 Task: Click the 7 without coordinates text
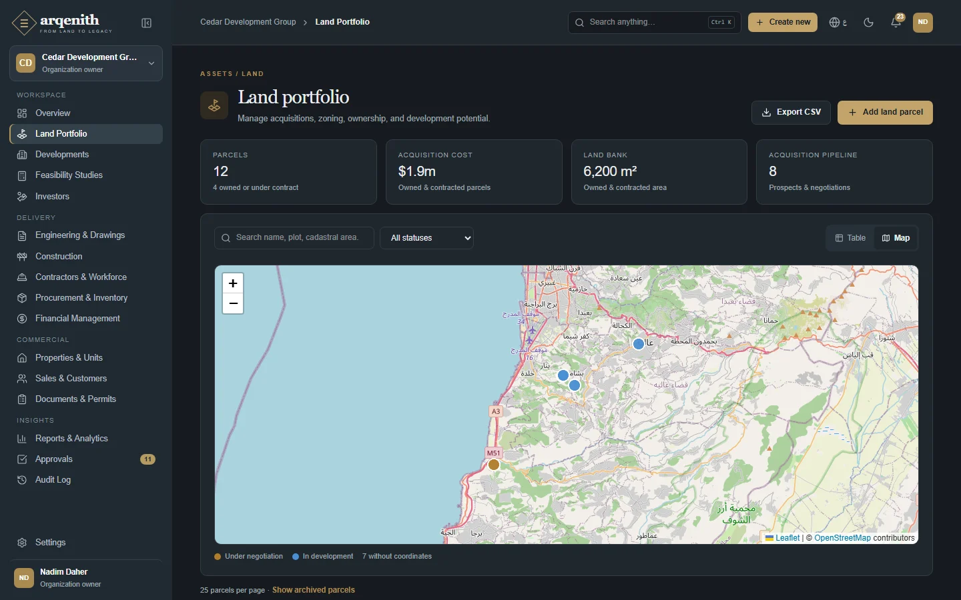(397, 557)
